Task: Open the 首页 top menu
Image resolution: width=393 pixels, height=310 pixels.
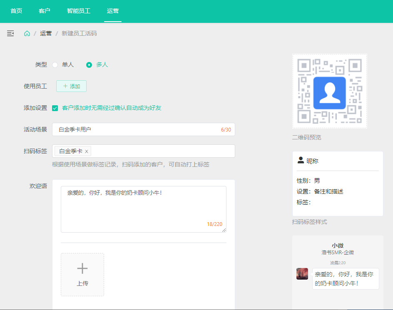Action: click(x=16, y=11)
